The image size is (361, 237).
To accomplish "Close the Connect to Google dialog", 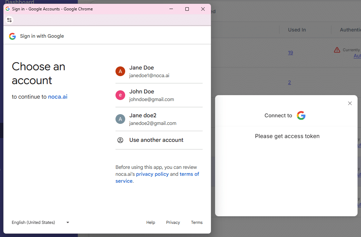I will click(350, 103).
